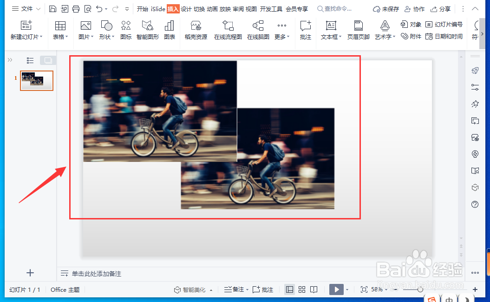The width and height of the screenshot is (490, 302).
Task: Open the 动画 animation tab
Action: 212,9
